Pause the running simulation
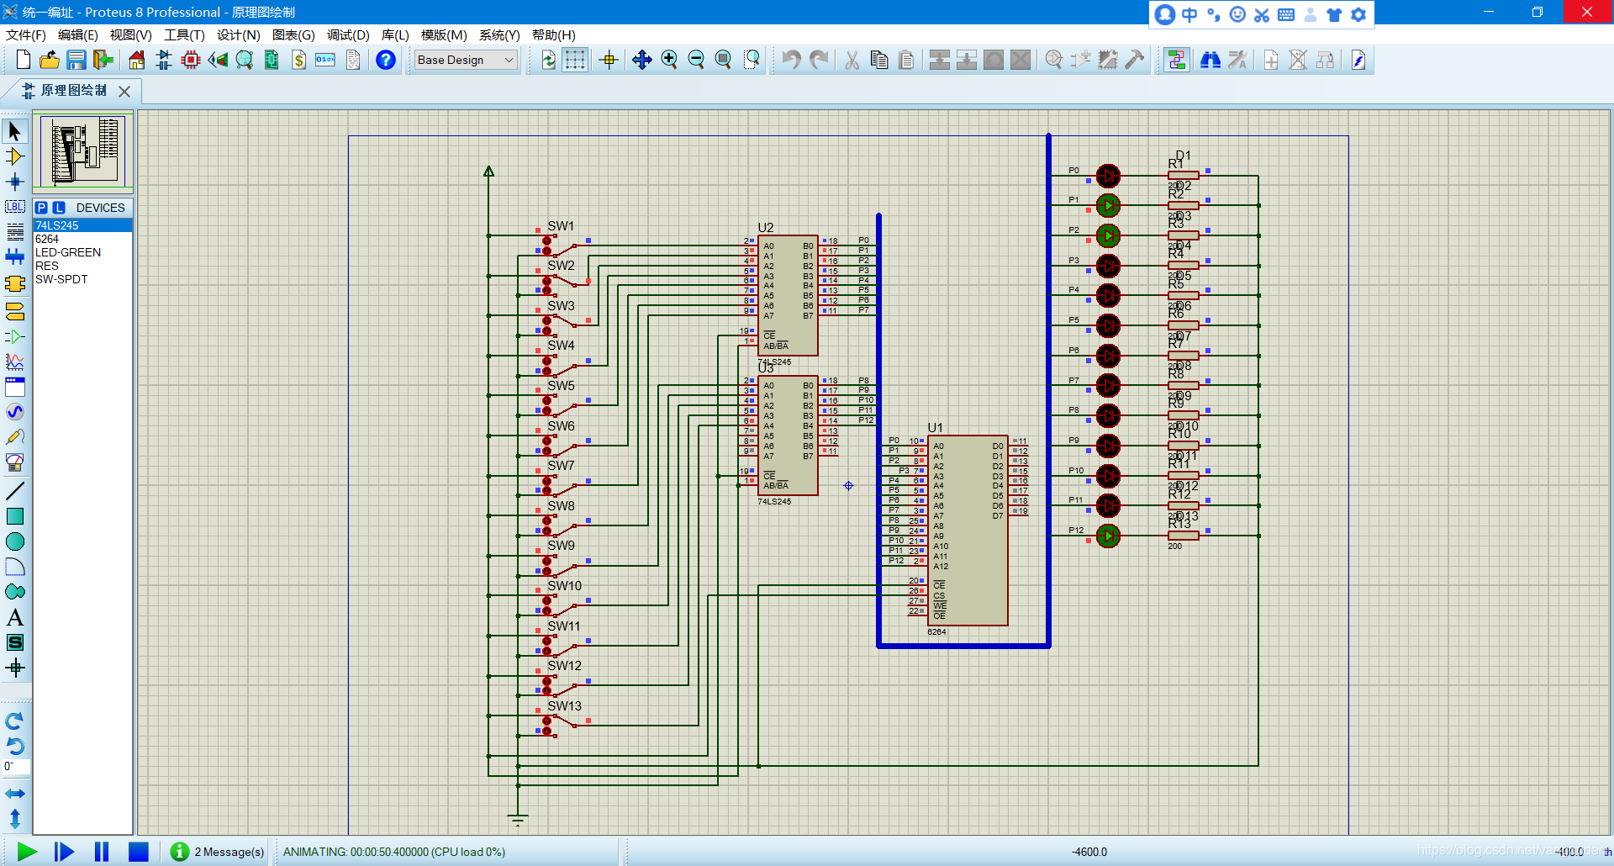The width and height of the screenshot is (1614, 866). (x=102, y=852)
